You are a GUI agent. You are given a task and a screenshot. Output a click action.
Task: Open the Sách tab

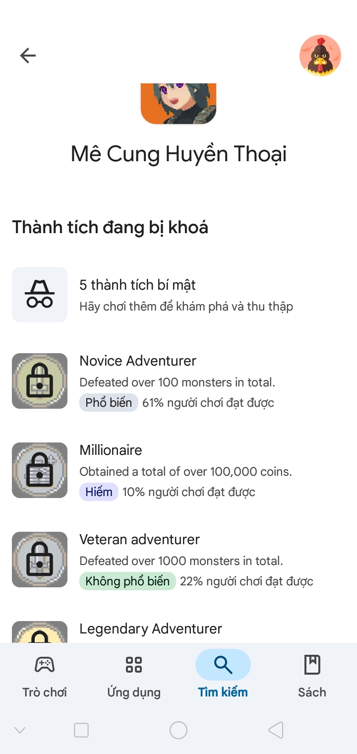[312, 674]
